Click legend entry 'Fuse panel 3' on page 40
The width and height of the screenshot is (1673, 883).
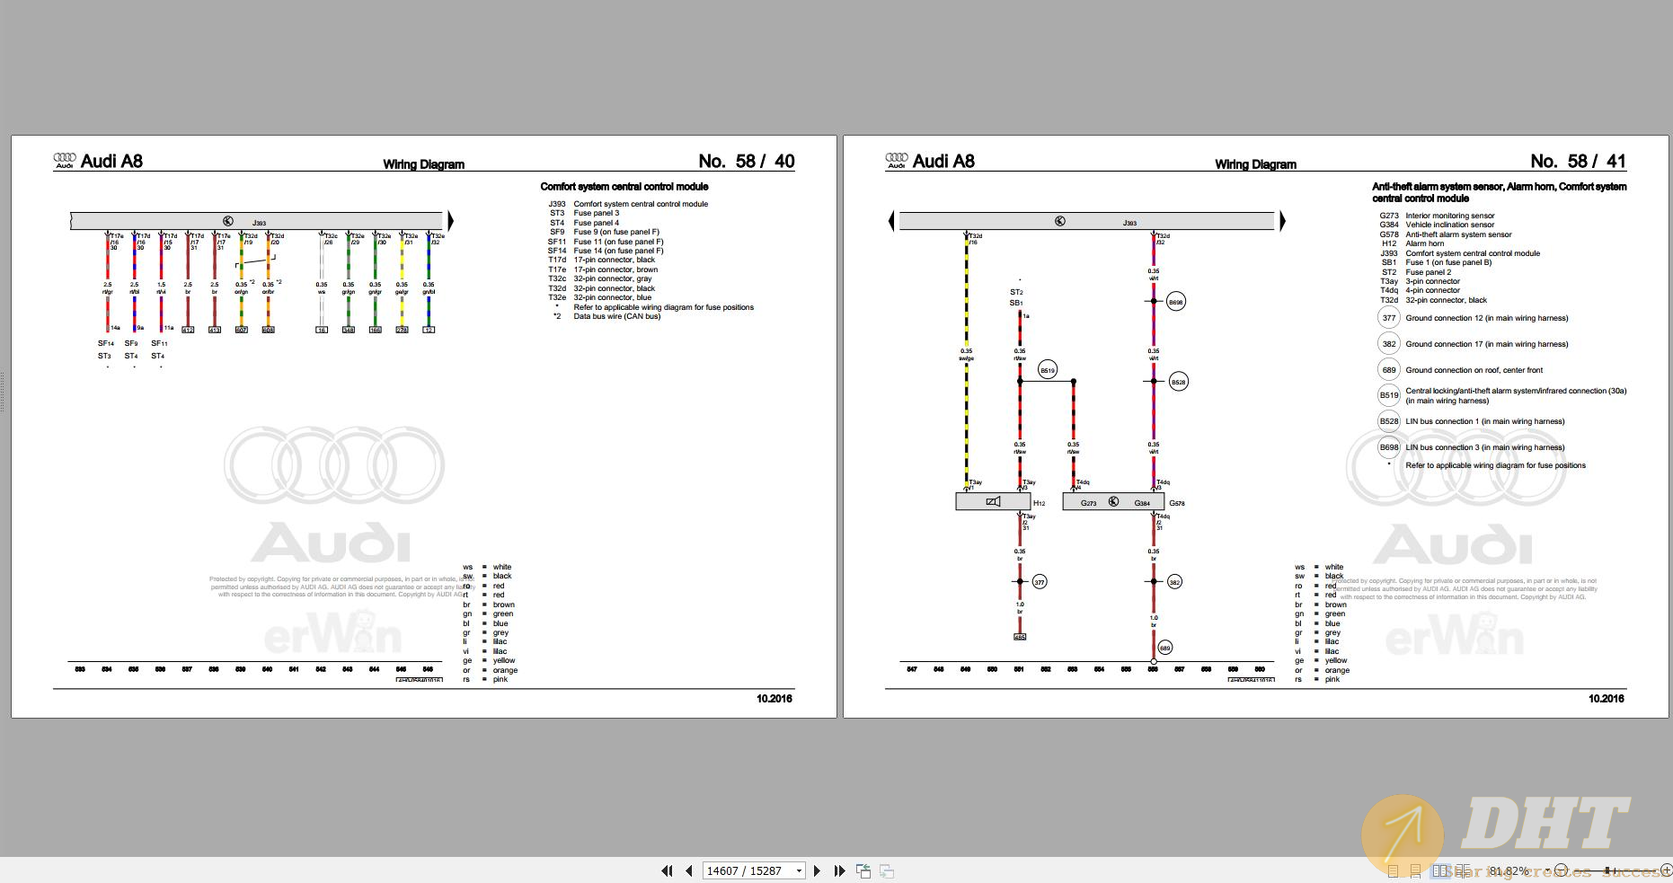pyautogui.click(x=597, y=213)
